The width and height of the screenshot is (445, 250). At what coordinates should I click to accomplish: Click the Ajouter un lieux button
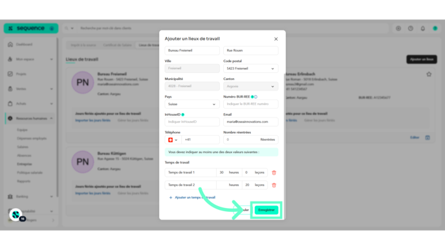click(x=422, y=59)
